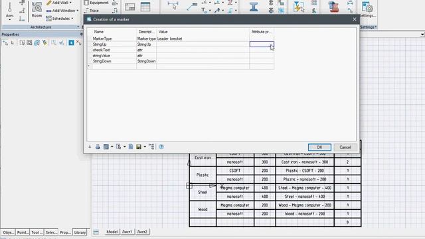This screenshot has height=239, width=425.
Task: Switch to the Лист1 layout tab
Action: coord(127,232)
